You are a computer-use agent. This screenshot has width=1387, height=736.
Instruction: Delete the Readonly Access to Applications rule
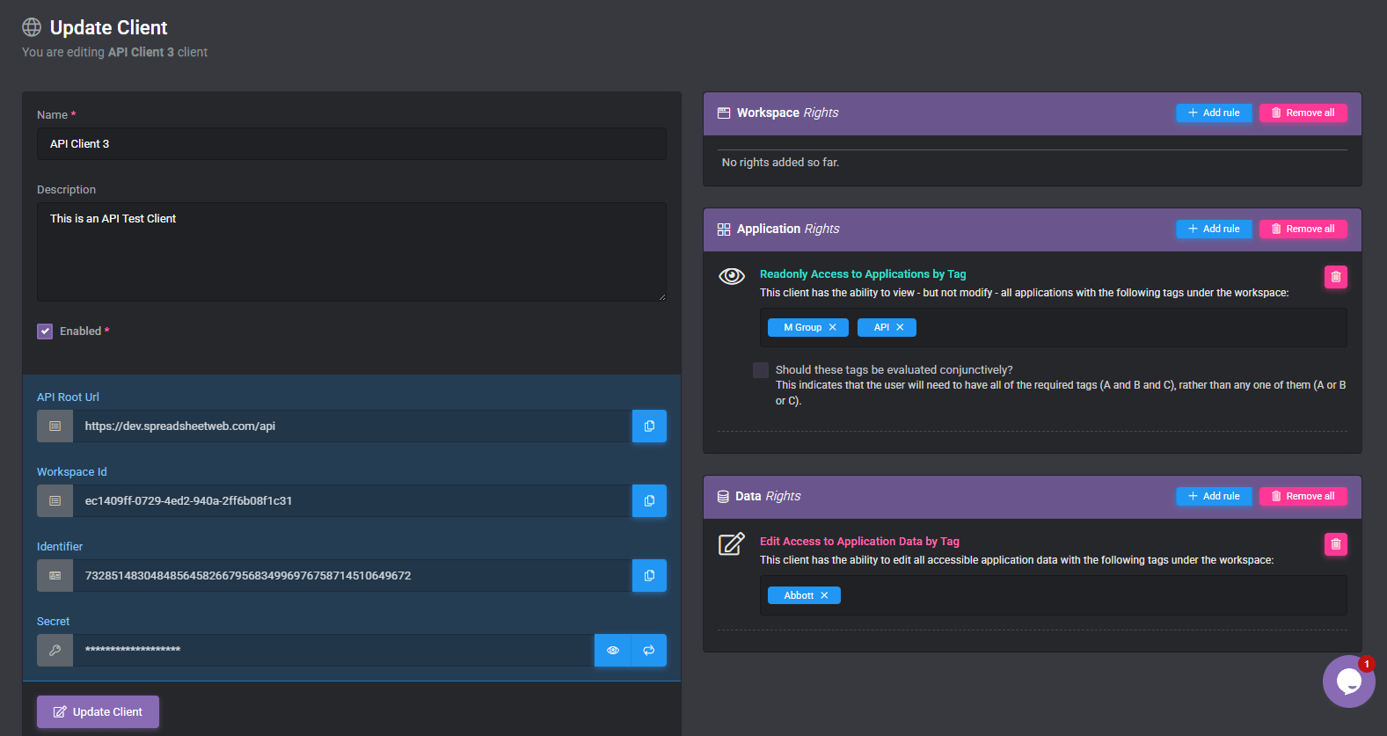click(1335, 277)
